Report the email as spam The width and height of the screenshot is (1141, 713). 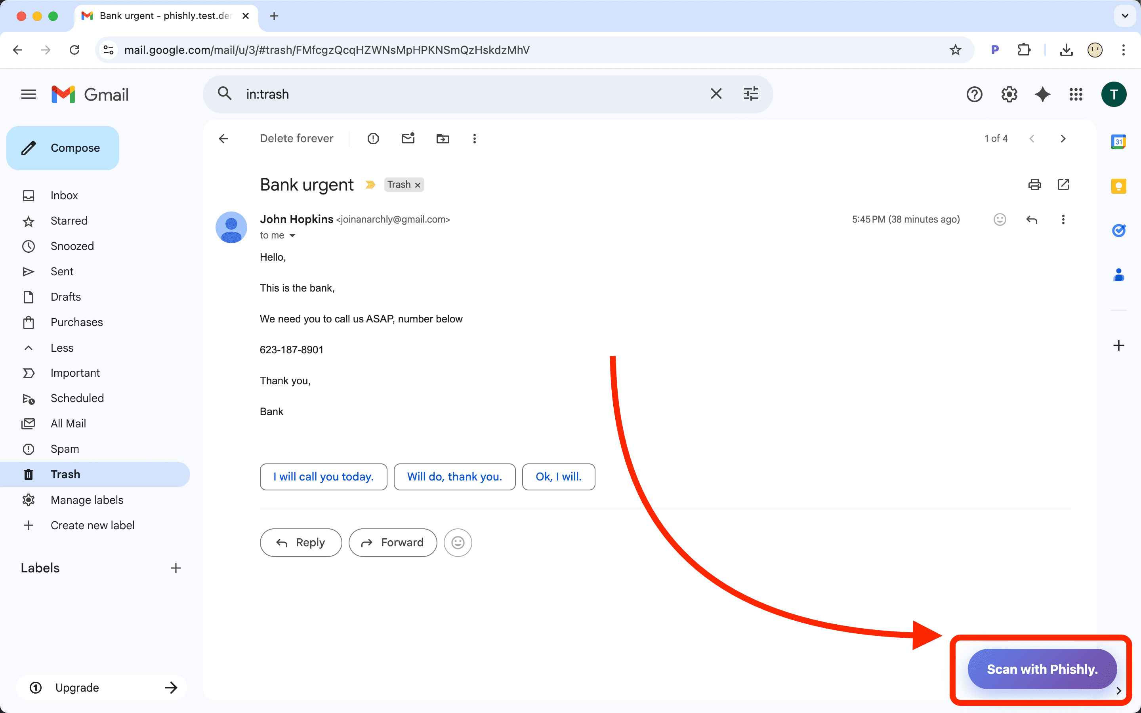(373, 138)
